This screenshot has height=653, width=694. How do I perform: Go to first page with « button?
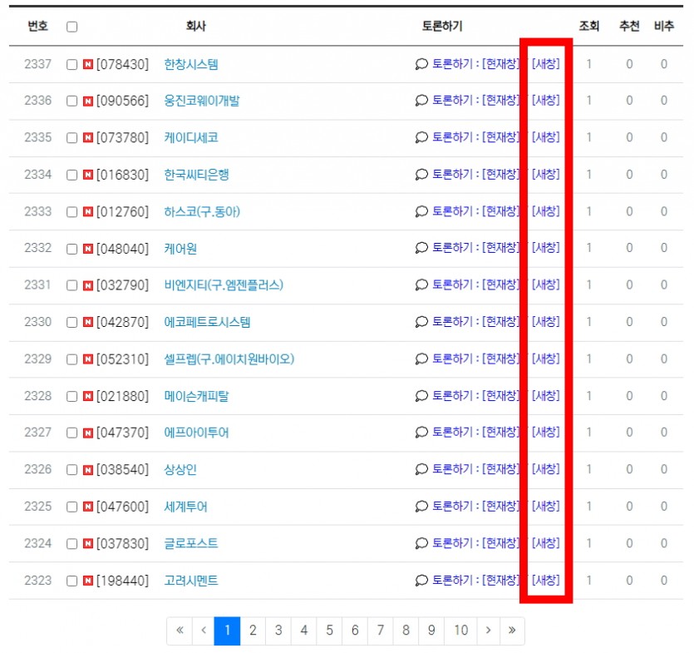tap(180, 631)
